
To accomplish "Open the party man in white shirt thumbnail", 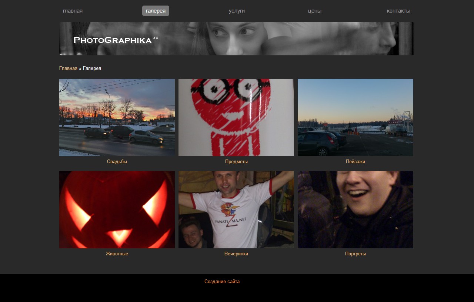I will click(236, 209).
